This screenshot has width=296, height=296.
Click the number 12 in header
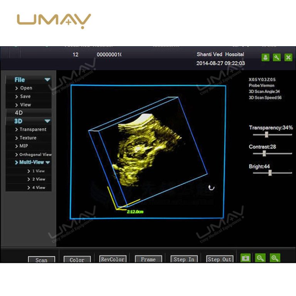coord(75,55)
